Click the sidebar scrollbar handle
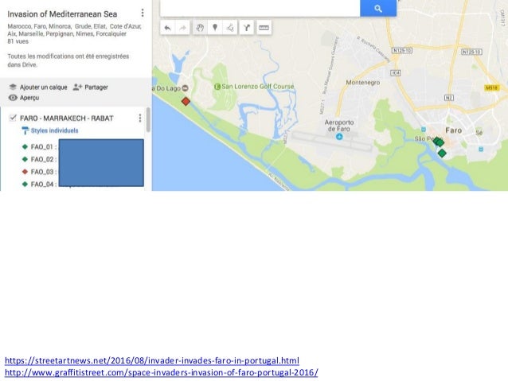Image resolution: width=508 pixels, height=381 pixels. click(148, 120)
